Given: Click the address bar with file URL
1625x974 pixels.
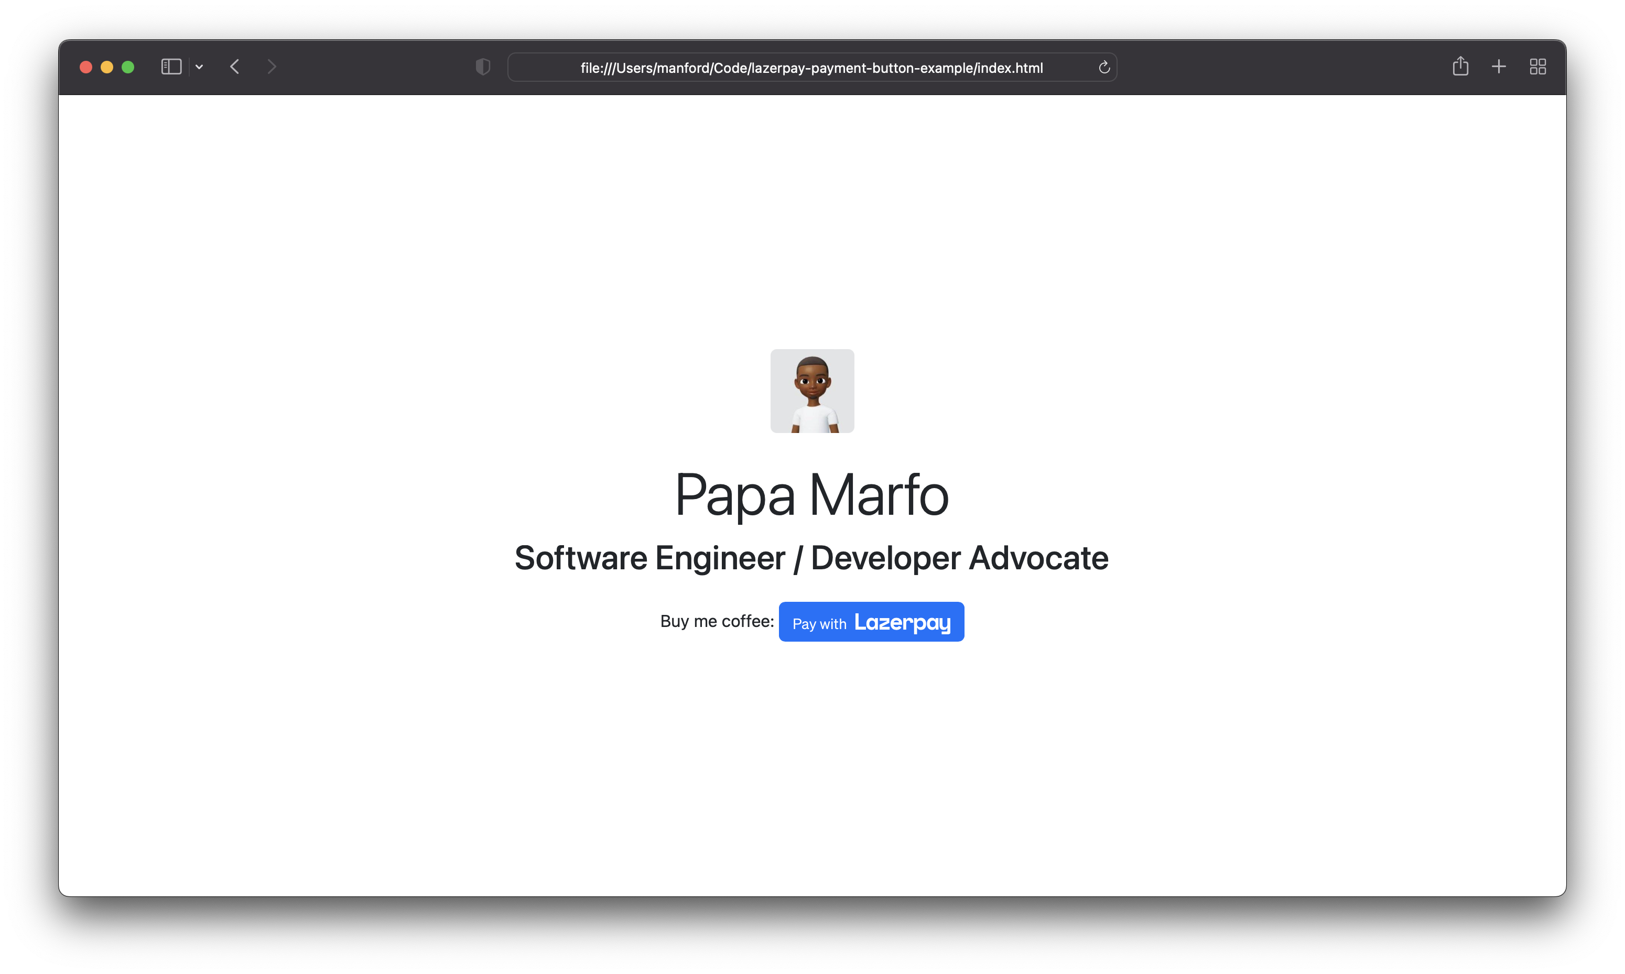Looking at the screenshot, I should pos(811,68).
